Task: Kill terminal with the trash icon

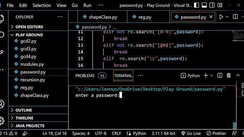Action: pos(229,75)
